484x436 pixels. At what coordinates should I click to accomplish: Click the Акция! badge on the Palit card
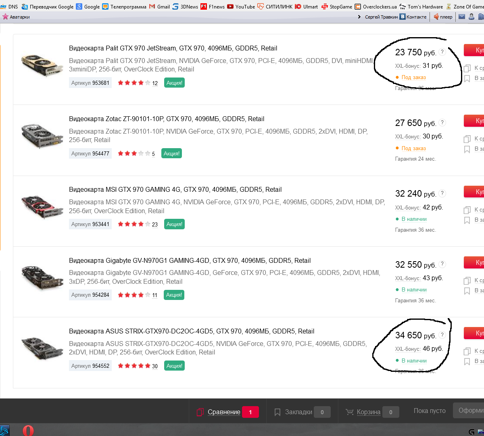pyautogui.click(x=174, y=83)
